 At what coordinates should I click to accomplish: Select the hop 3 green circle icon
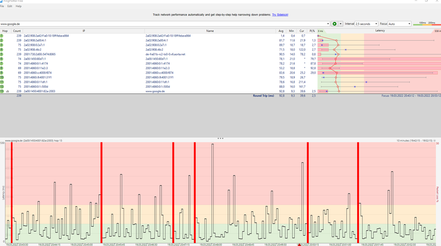(2, 45)
